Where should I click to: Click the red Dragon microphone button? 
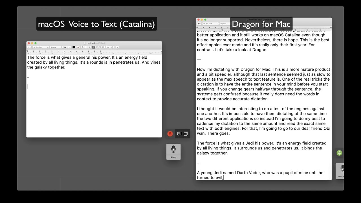tap(170, 134)
